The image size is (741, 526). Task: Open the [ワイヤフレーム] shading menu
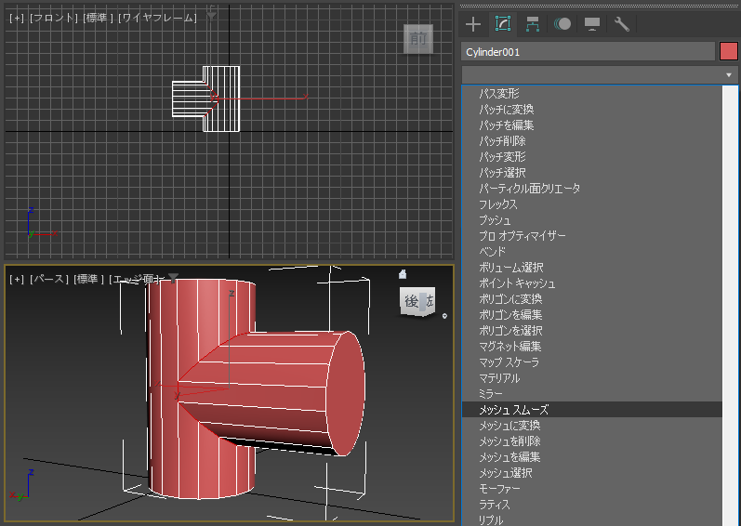[157, 18]
